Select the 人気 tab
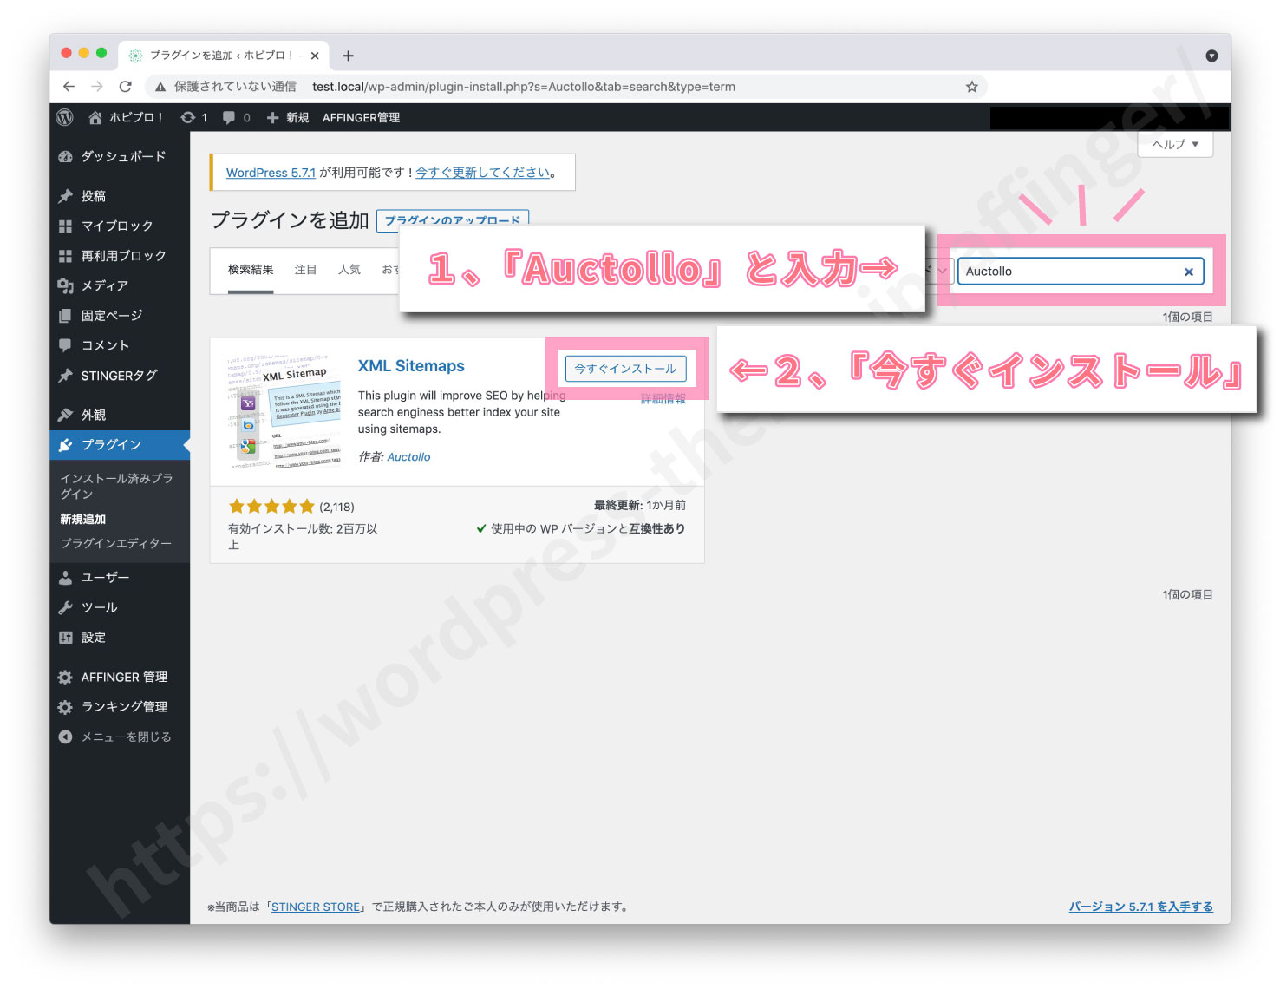This screenshot has width=1280, height=989. click(x=349, y=270)
